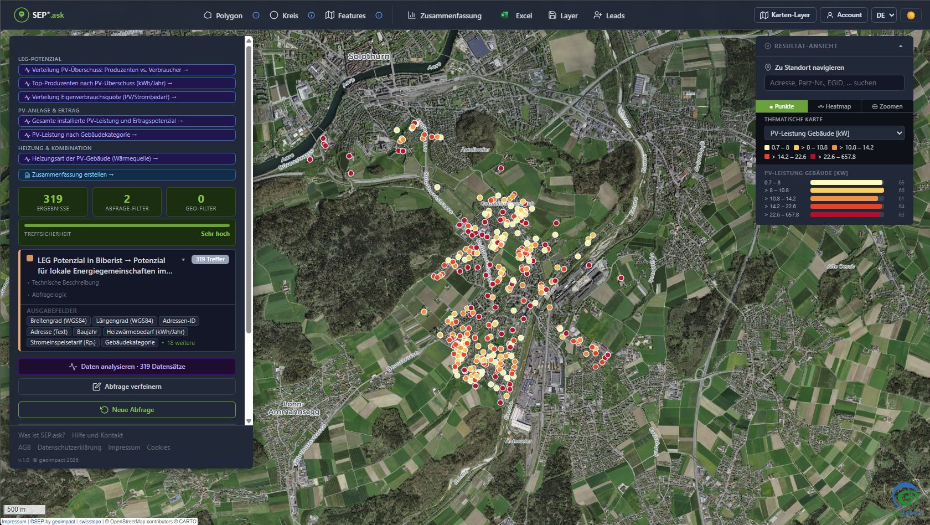This screenshot has height=525, width=930.
Task: Switch map display to Heatmap
Action: (x=834, y=106)
